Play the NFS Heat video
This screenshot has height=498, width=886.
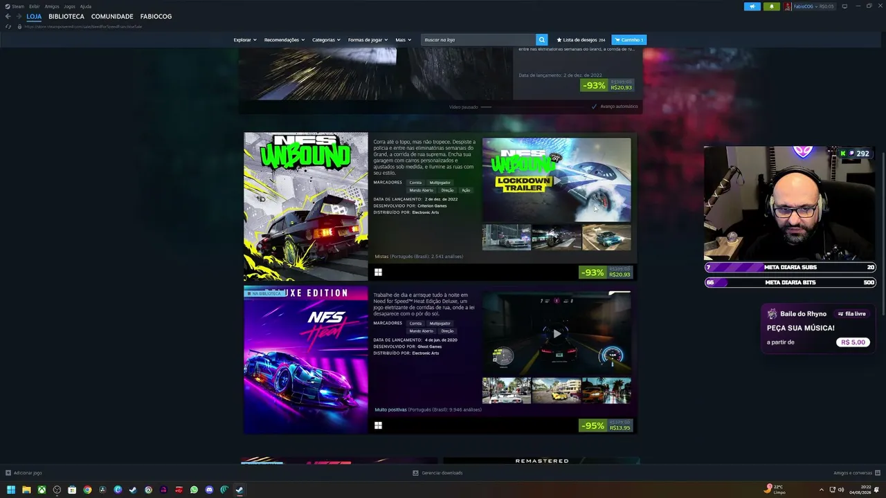point(557,334)
